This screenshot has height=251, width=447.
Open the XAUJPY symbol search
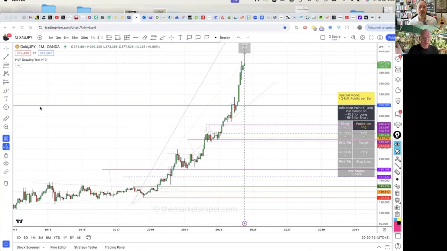23,38
